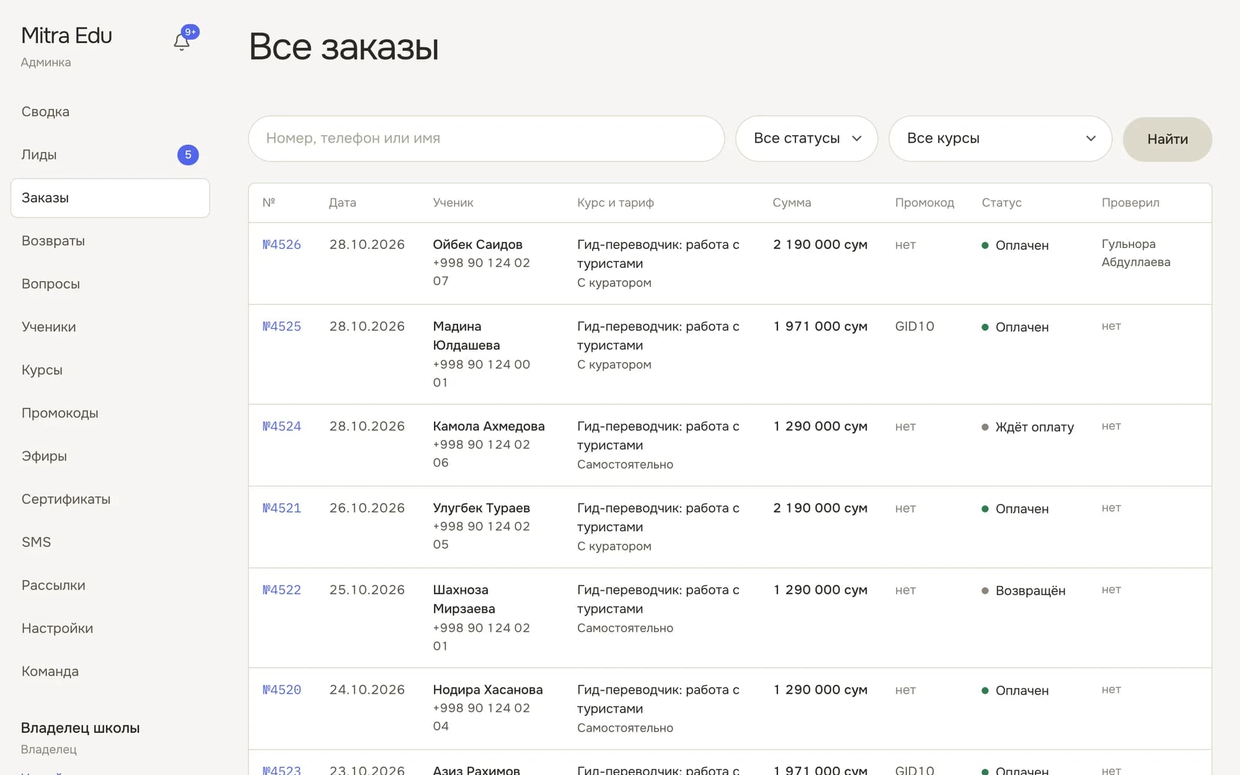Open order №4522 link
Screen dimensions: 1240x775
(281, 590)
